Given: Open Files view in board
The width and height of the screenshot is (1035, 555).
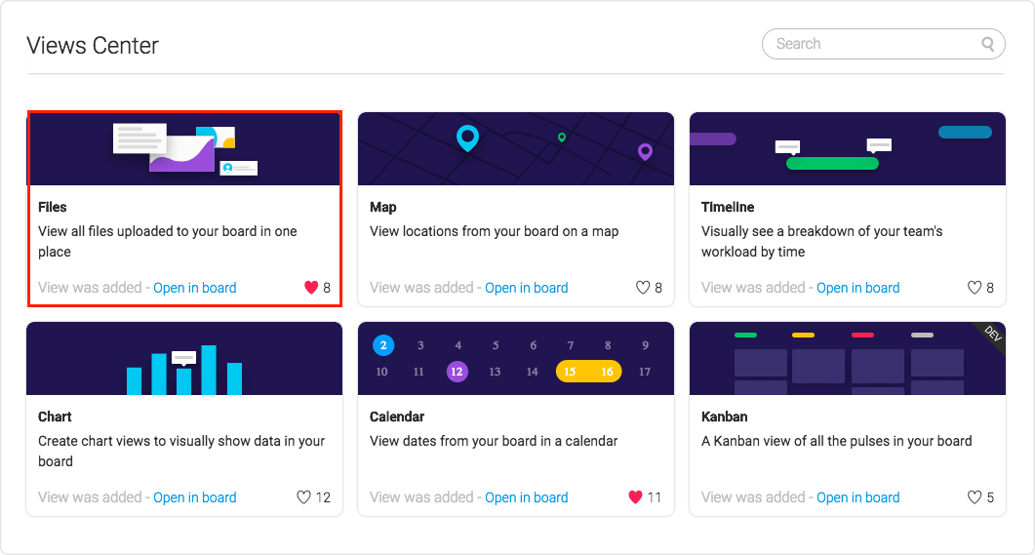Looking at the screenshot, I should pyautogui.click(x=195, y=288).
